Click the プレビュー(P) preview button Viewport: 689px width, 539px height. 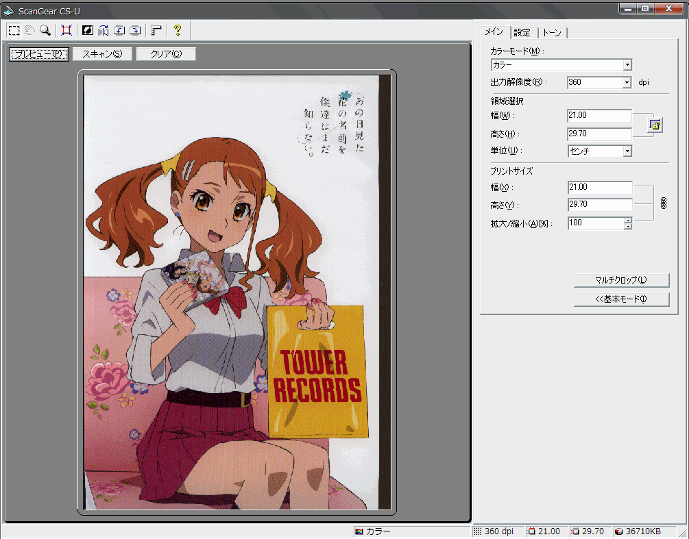tap(39, 54)
